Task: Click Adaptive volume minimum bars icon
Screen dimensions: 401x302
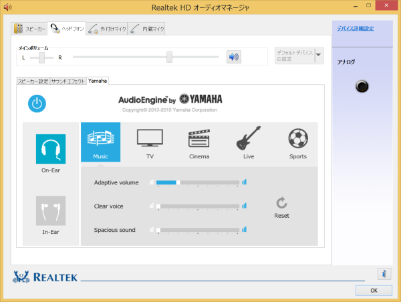Action: point(152,182)
